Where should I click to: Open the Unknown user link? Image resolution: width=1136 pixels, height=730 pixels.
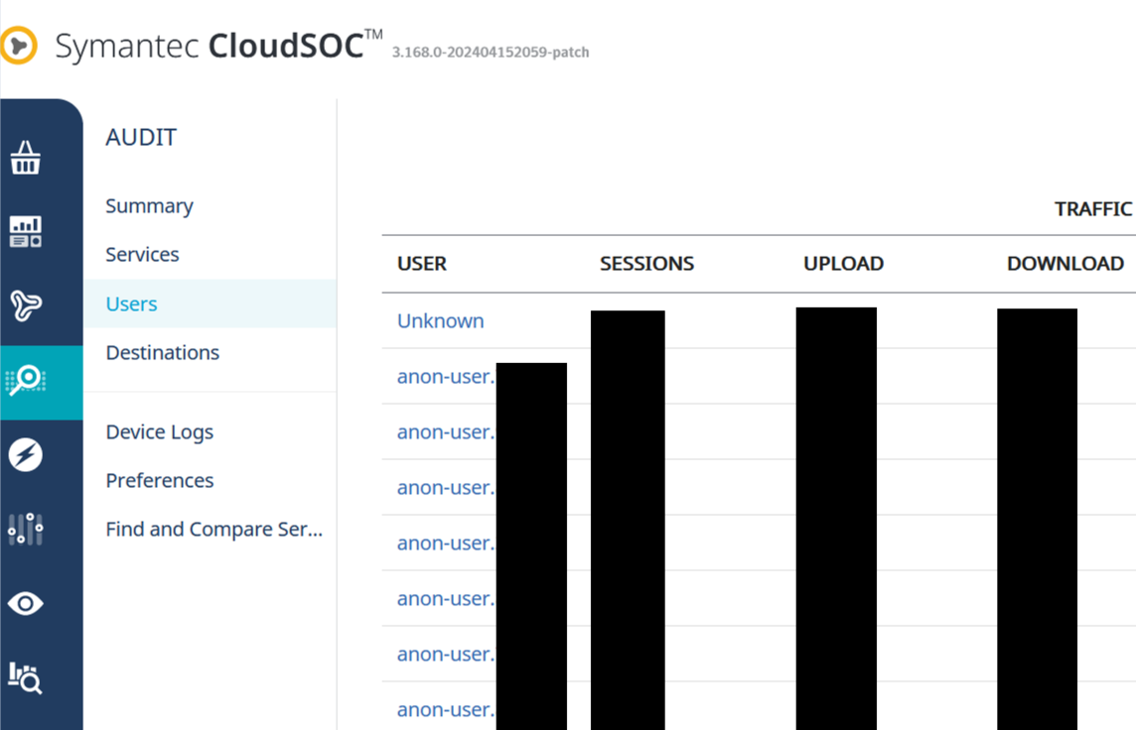pyautogui.click(x=440, y=321)
